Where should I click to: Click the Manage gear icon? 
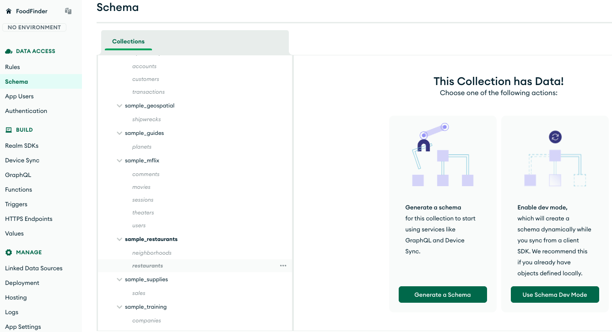click(9, 252)
